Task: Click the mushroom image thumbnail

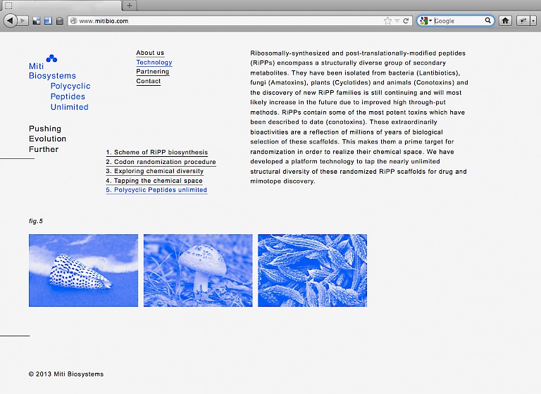Action: pos(198,271)
